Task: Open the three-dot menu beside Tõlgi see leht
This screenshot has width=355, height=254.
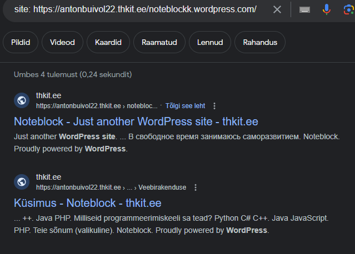Action: (214, 106)
